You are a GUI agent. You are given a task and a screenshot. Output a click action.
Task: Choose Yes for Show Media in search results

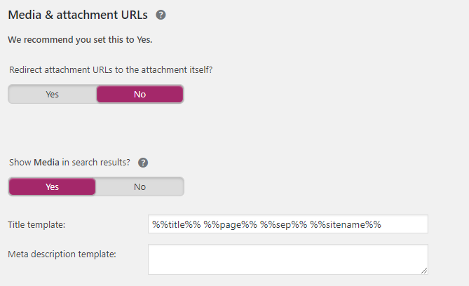[x=53, y=186]
